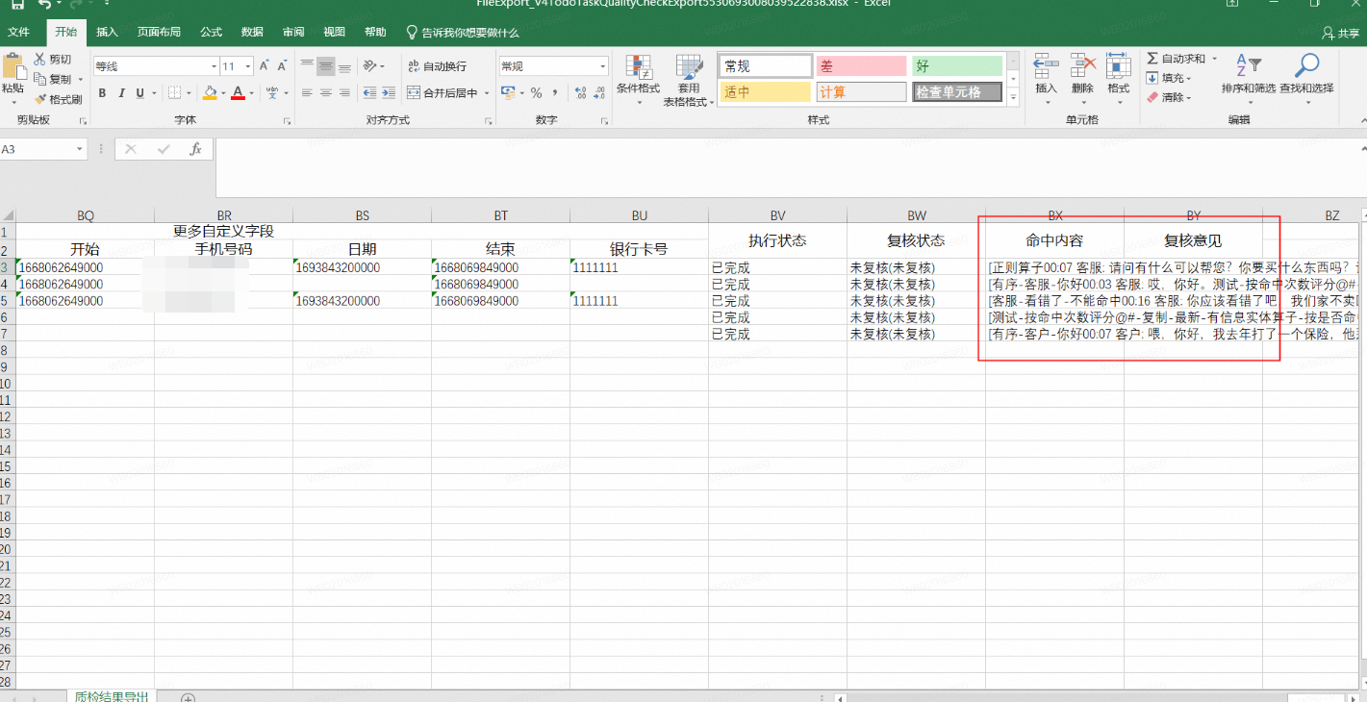
Task: Undo last action in Quick Access toolbar
Action: pyautogui.click(x=44, y=5)
